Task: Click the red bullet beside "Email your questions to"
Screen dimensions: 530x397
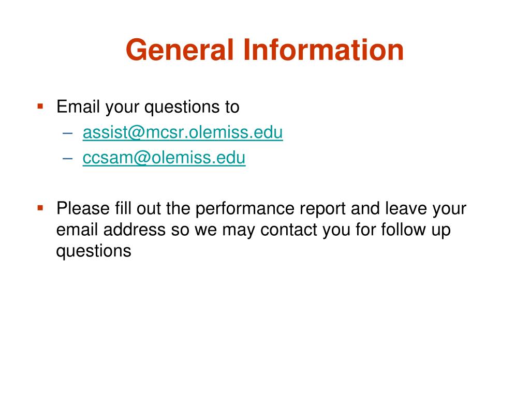Action: 40,106
